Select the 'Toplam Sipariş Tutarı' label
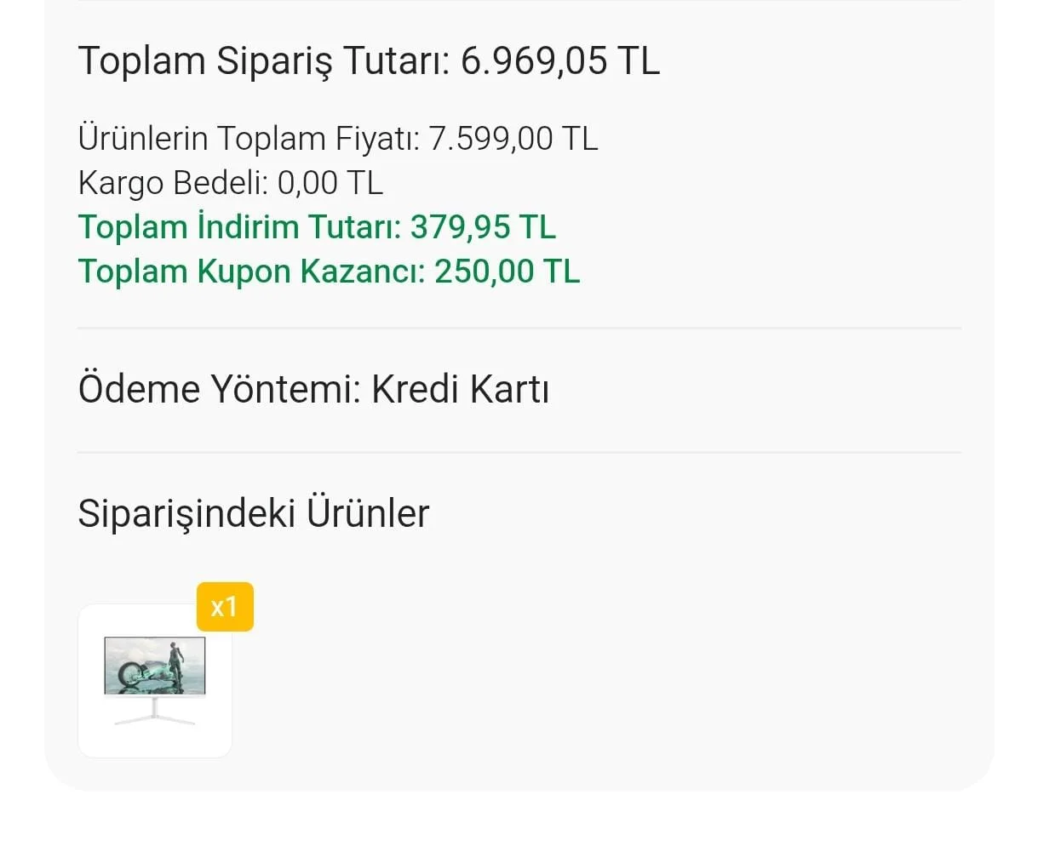 click(x=264, y=61)
